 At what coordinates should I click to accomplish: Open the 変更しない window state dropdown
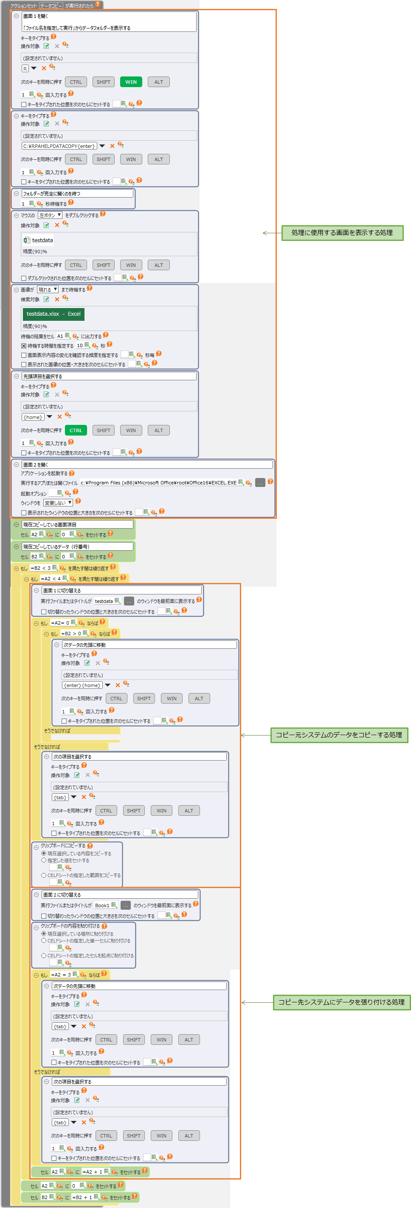click(58, 503)
